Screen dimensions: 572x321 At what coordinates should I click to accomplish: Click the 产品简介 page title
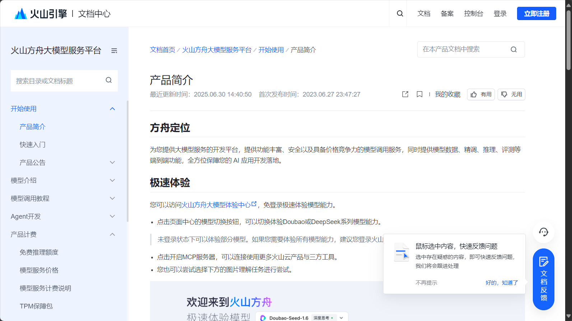171,80
